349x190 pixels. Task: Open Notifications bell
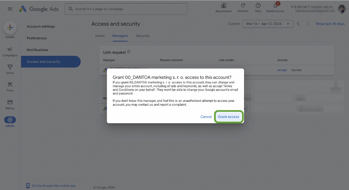coord(275,6)
